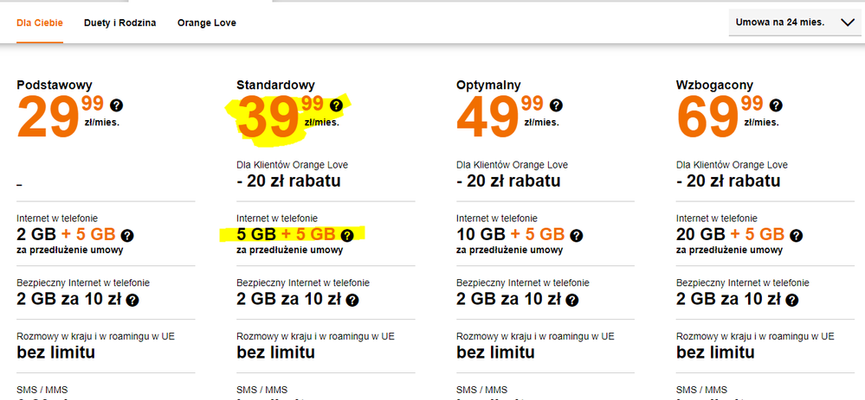Click help icon next to Wzbogacony 69.99 price
The width and height of the screenshot is (865, 400).
point(777,105)
